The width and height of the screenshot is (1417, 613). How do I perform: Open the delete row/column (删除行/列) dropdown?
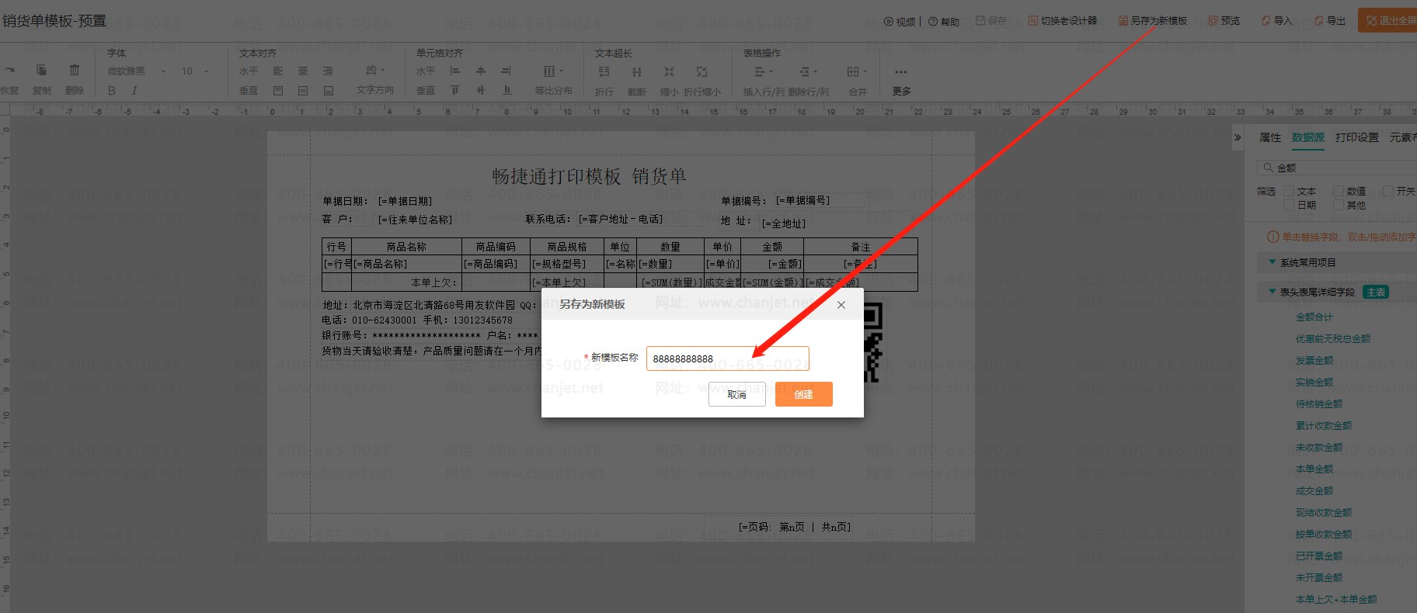(808, 71)
